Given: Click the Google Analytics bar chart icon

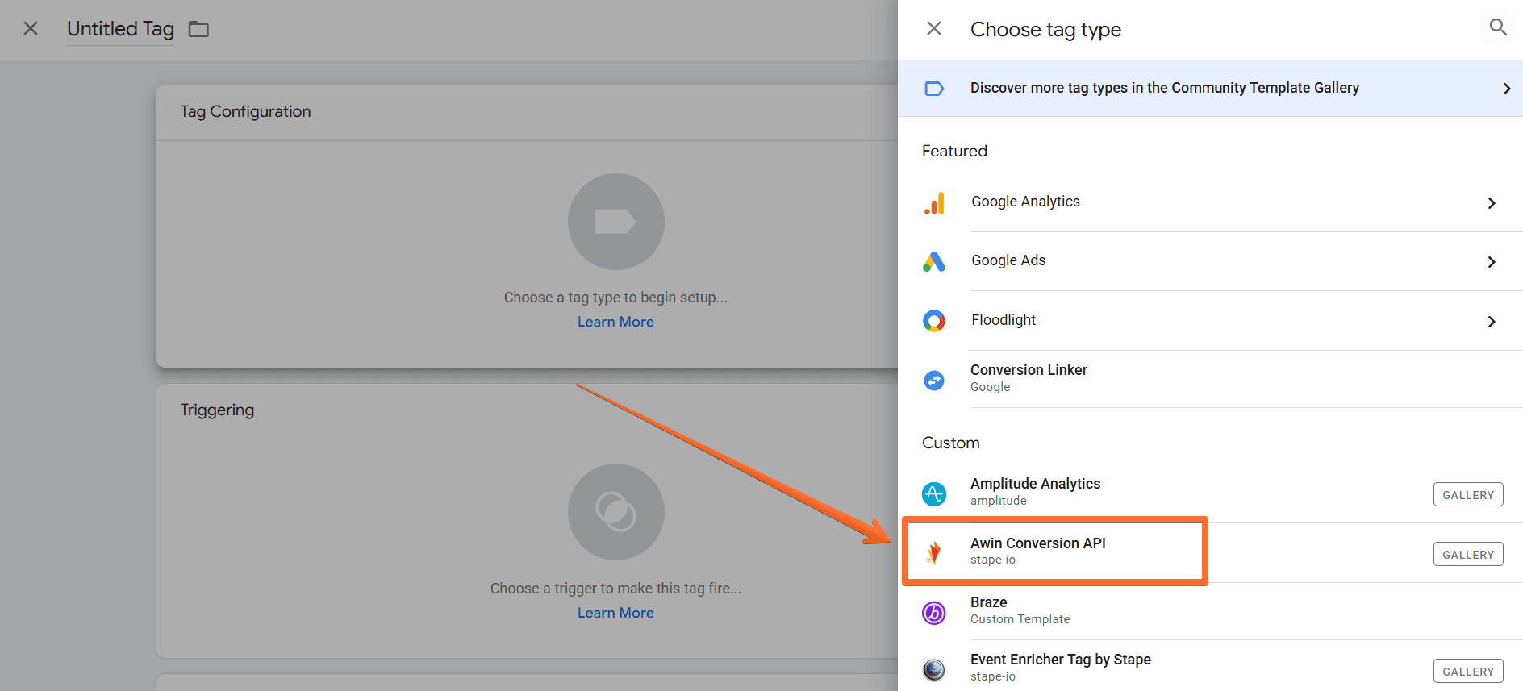Looking at the screenshot, I should [x=934, y=203].
